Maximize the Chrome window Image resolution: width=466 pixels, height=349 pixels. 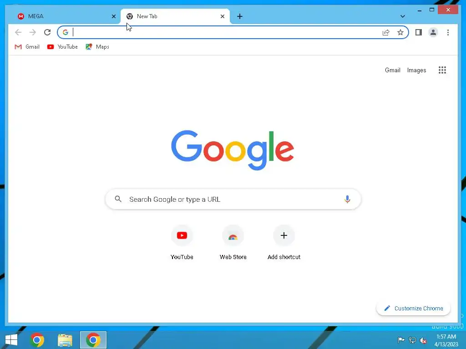pos(432,10)
